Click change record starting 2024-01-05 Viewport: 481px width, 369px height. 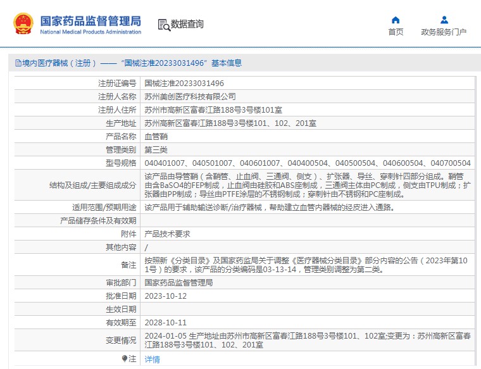point(308,341)
